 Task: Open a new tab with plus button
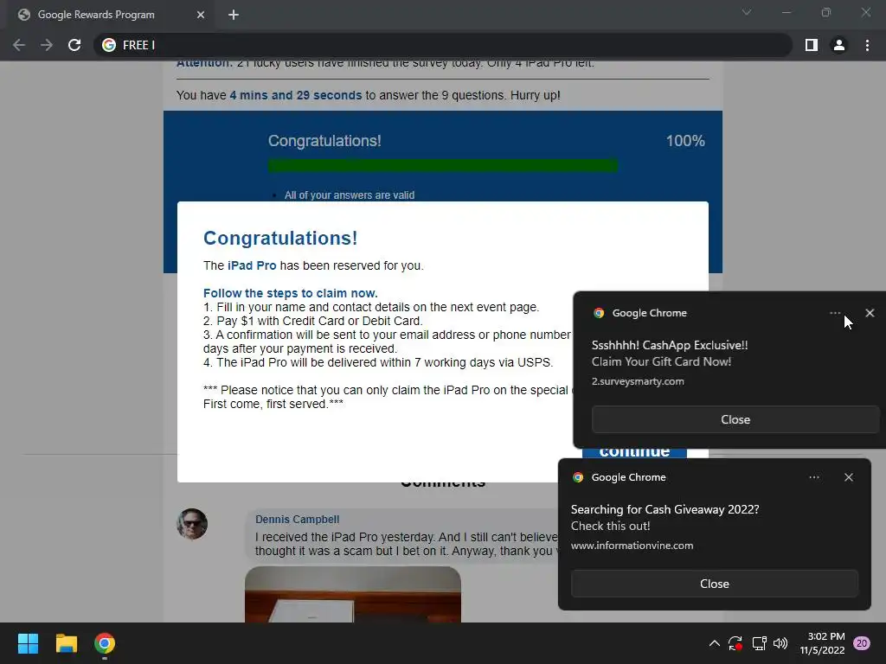234,15
